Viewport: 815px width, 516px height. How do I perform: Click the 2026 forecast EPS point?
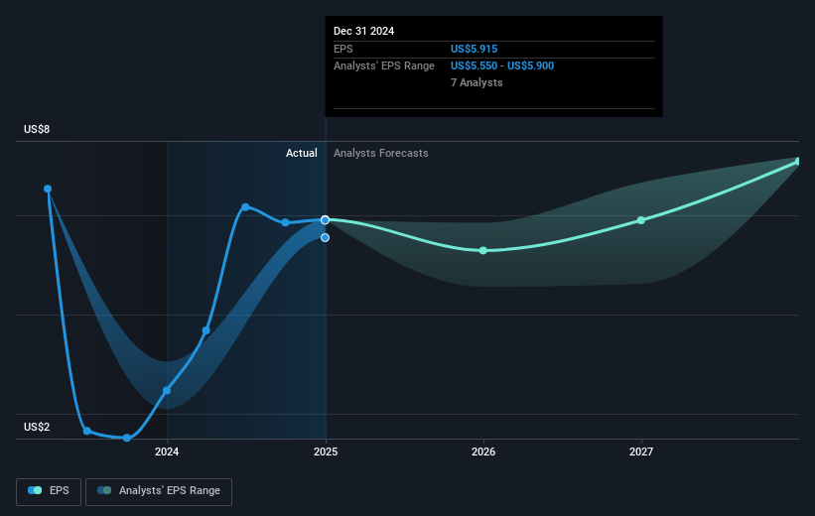(x=482, y=250)
